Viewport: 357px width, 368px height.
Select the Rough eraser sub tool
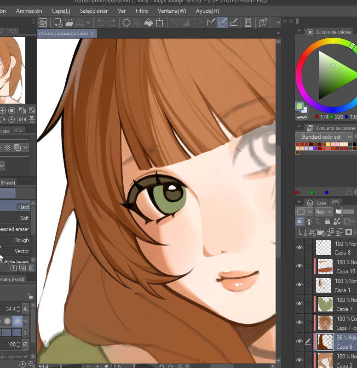click(x=15, y=240)
